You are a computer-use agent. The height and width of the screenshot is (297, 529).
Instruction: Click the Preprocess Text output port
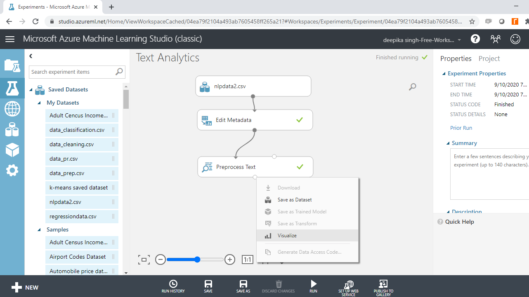255,177
